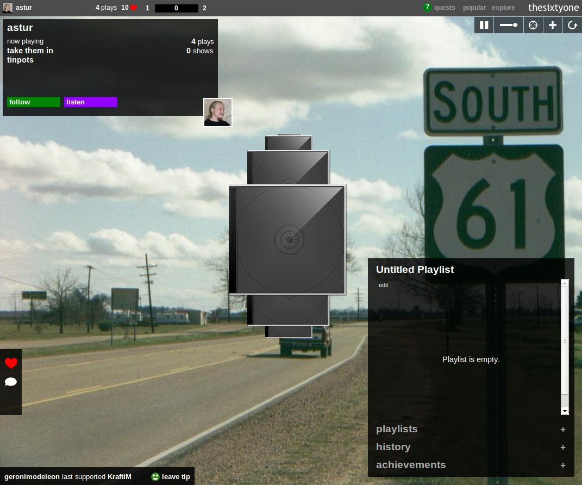Follow the user astur
582x485 pixels.
(34, 102)
